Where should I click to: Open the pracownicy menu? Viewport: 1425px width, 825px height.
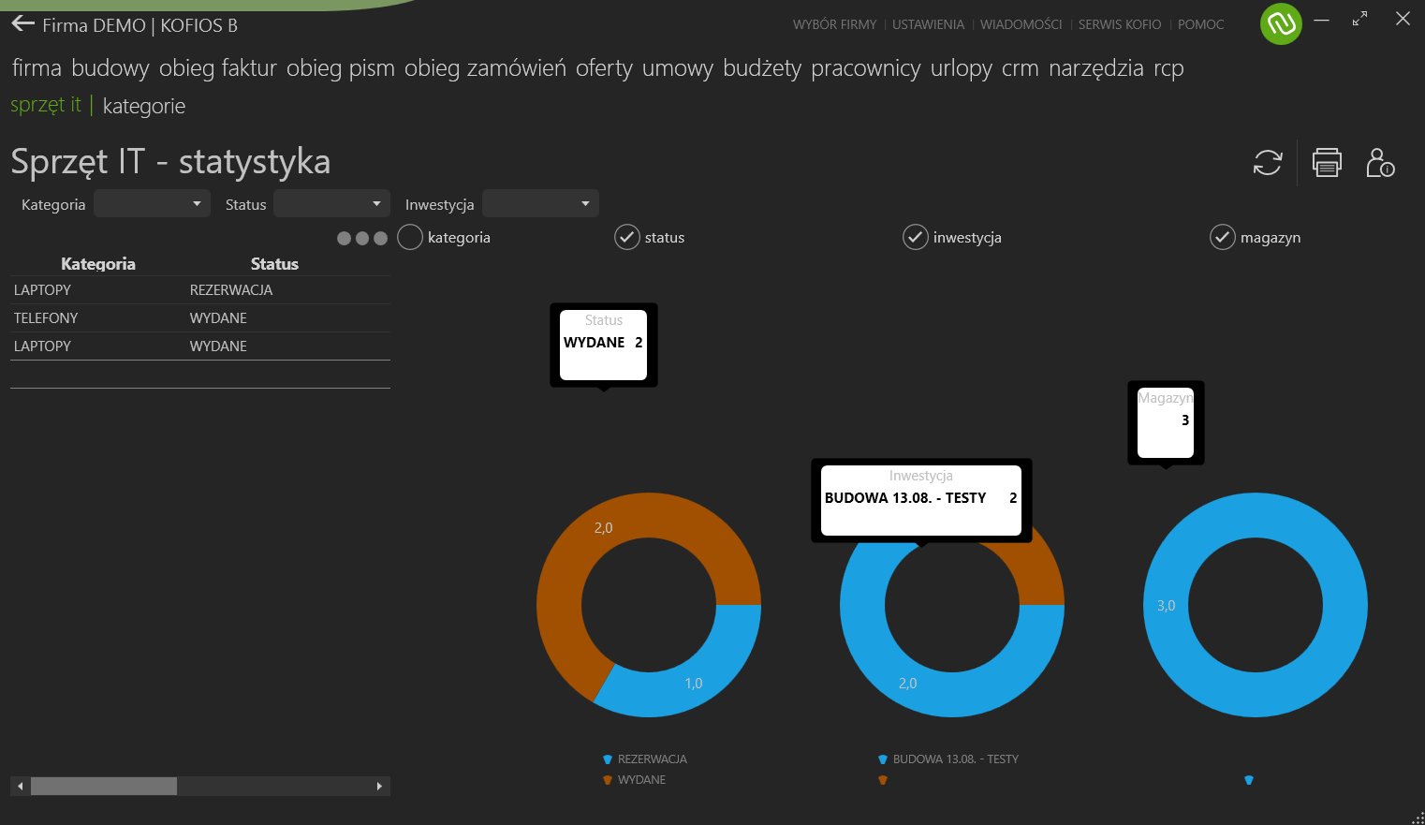pos(866,68)
